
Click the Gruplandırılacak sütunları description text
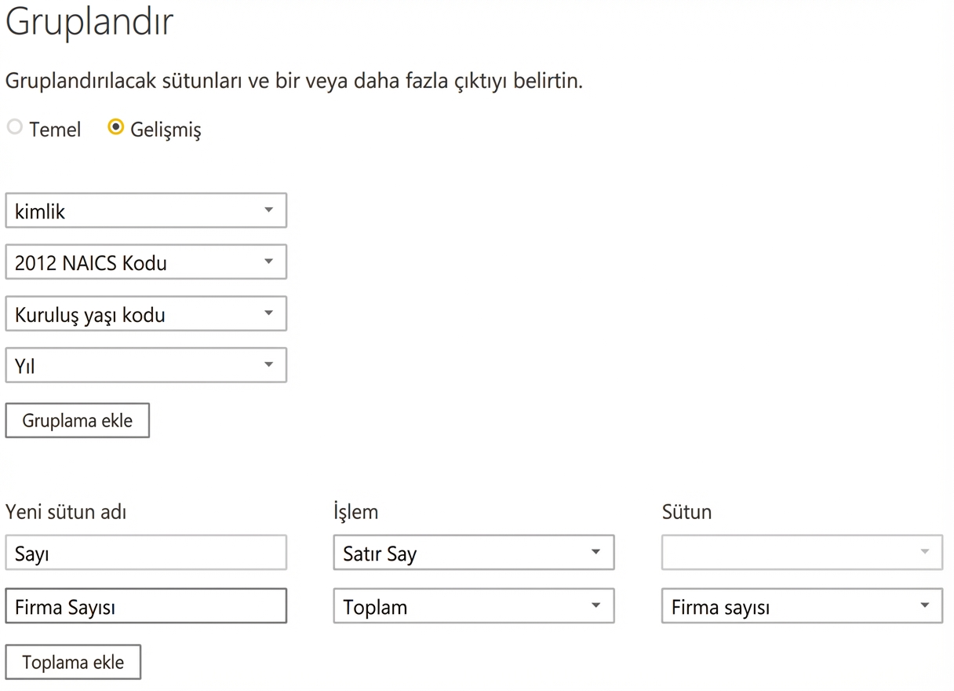tap(294, 81)
